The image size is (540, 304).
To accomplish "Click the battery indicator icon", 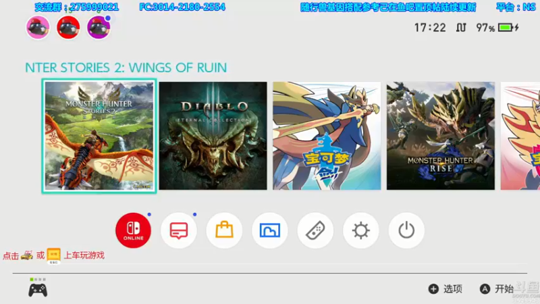I will point(508,28).
